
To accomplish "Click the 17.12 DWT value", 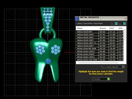I will click(112, 32).
